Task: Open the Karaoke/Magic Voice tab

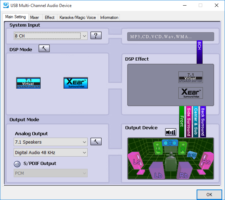Action: pyautogui.click(x=77, y=17)
